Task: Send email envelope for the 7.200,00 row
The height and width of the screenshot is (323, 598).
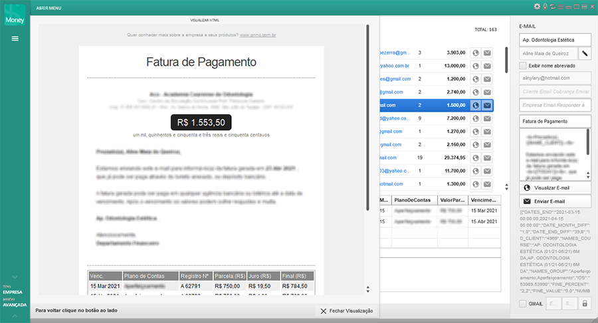Action: (487, 118)
